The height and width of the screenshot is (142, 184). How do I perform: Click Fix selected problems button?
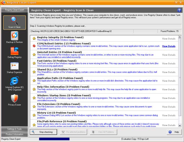(73, 132)
